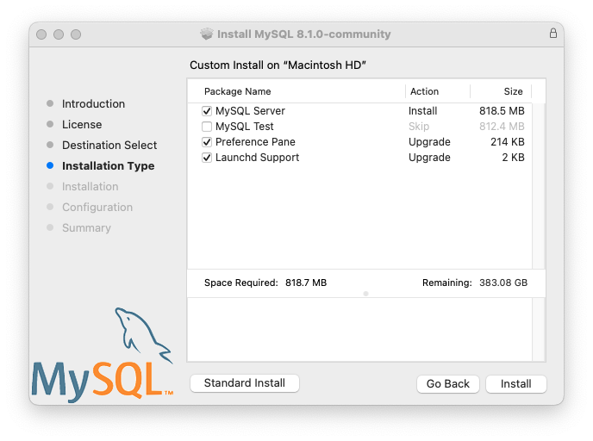Uncheck the Preference Pane checkbox
Screen dimensions: 593x441
pyautogui.click(x=207, y=142)
